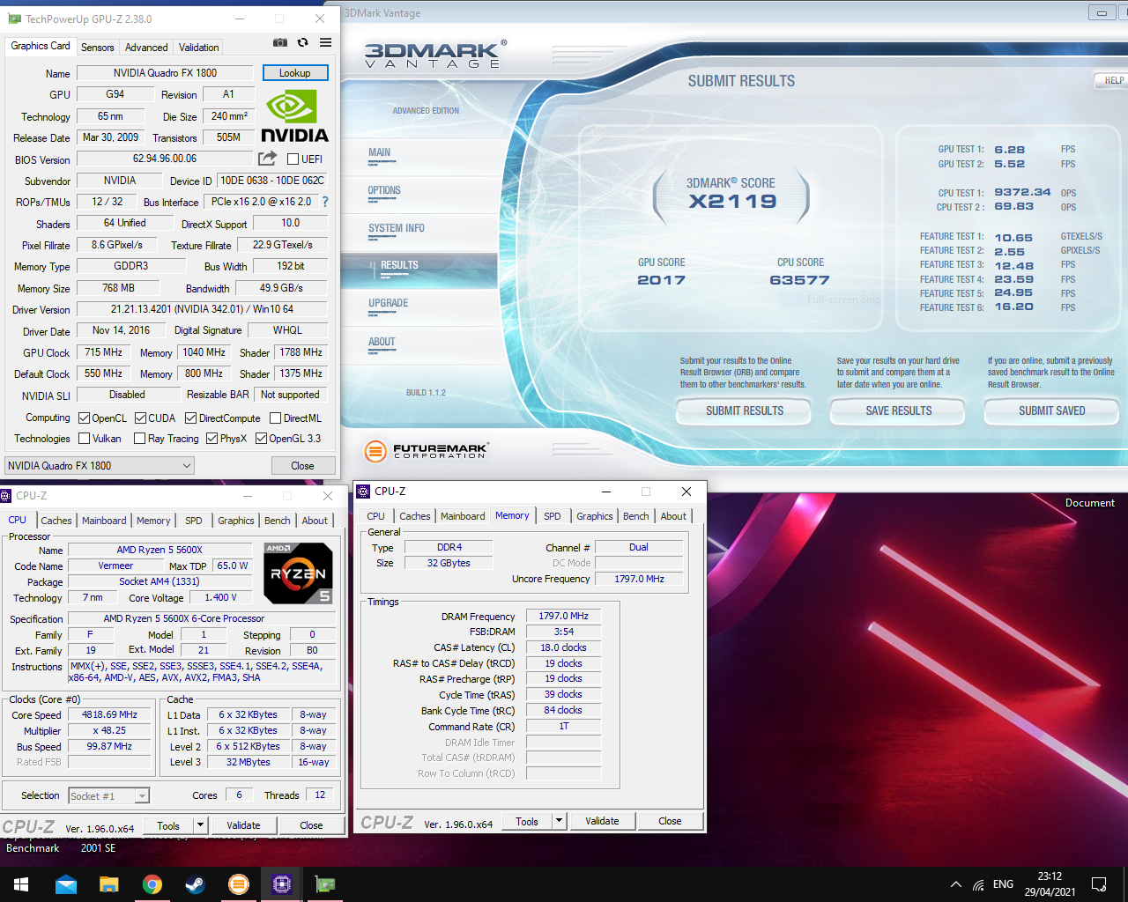Toggle the PhysX checkbox
The height and width of the screenshot is (902, 1128).
pyautogui.click(x=211, y=438)
